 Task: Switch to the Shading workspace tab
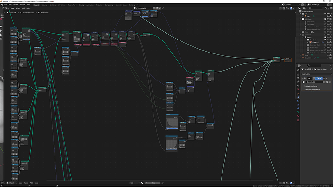[82, 5]
